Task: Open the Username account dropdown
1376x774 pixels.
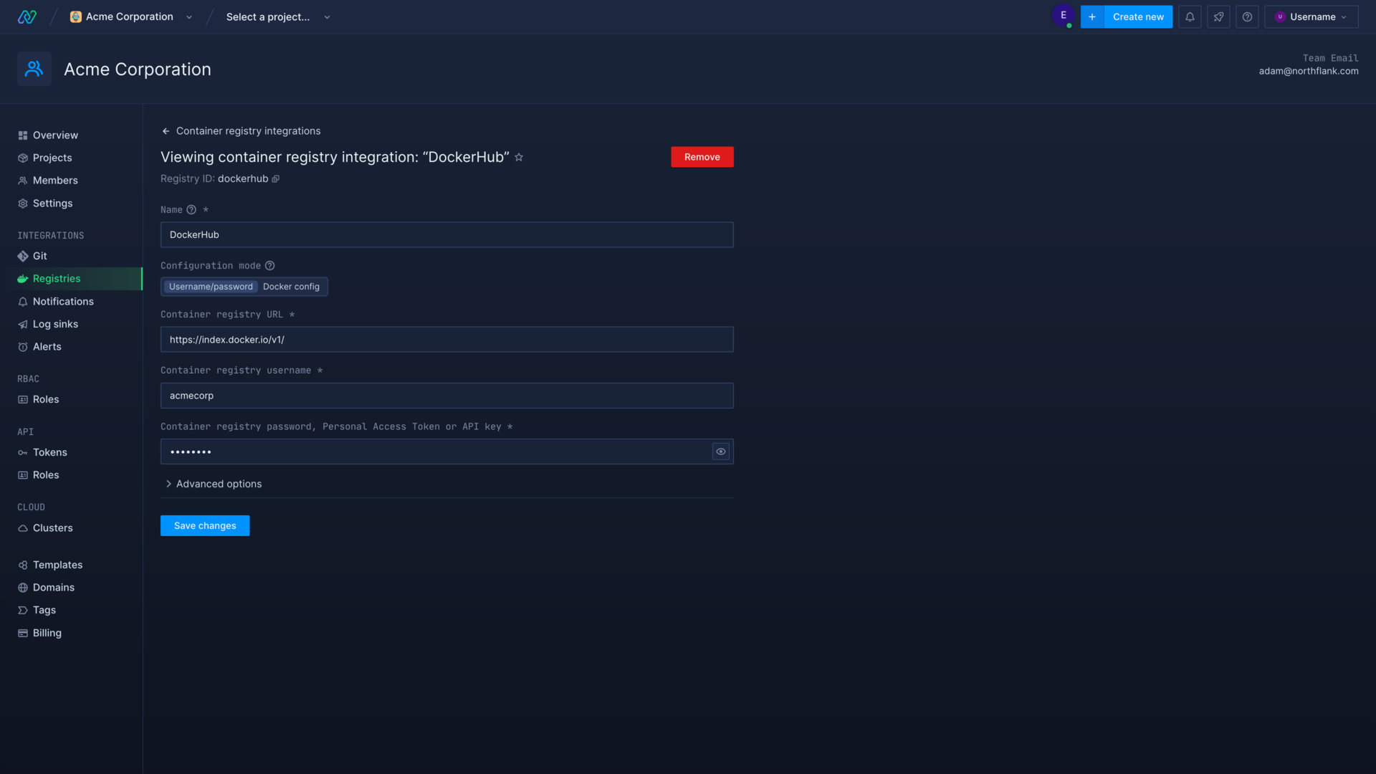Action: click(x=1311, y=16)
